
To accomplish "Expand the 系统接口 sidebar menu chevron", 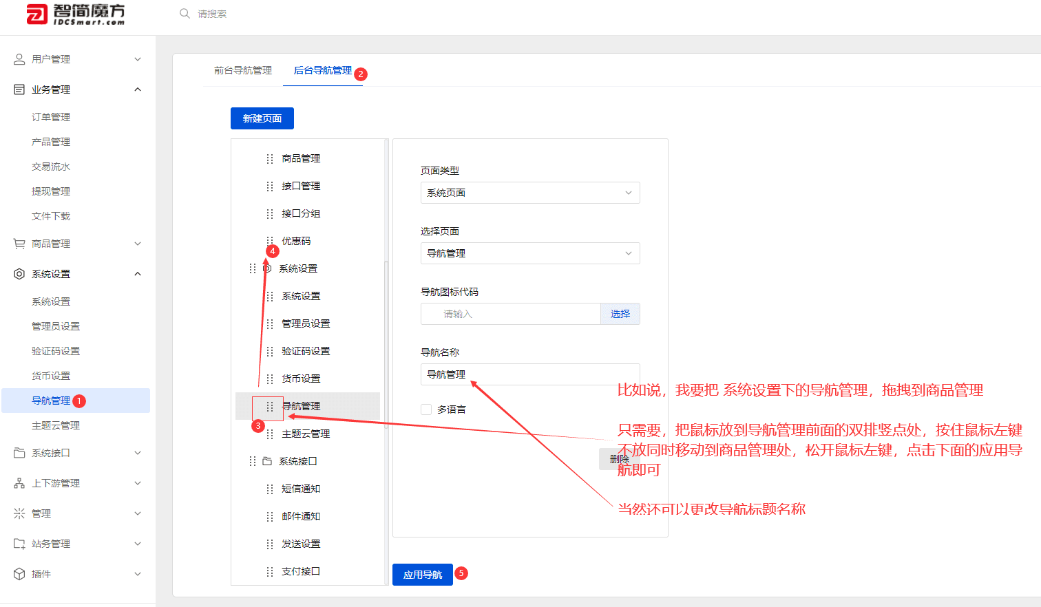I will 138,453.
